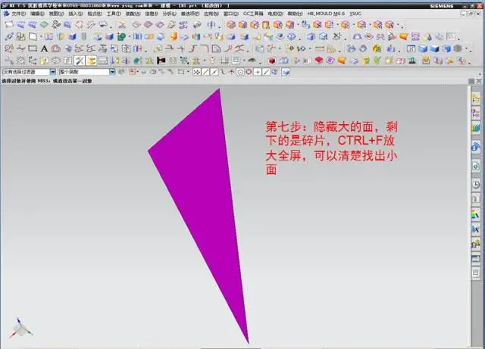Open the YSUG menu
Viewport: 485px width, 349px height.
coord(355,14)
